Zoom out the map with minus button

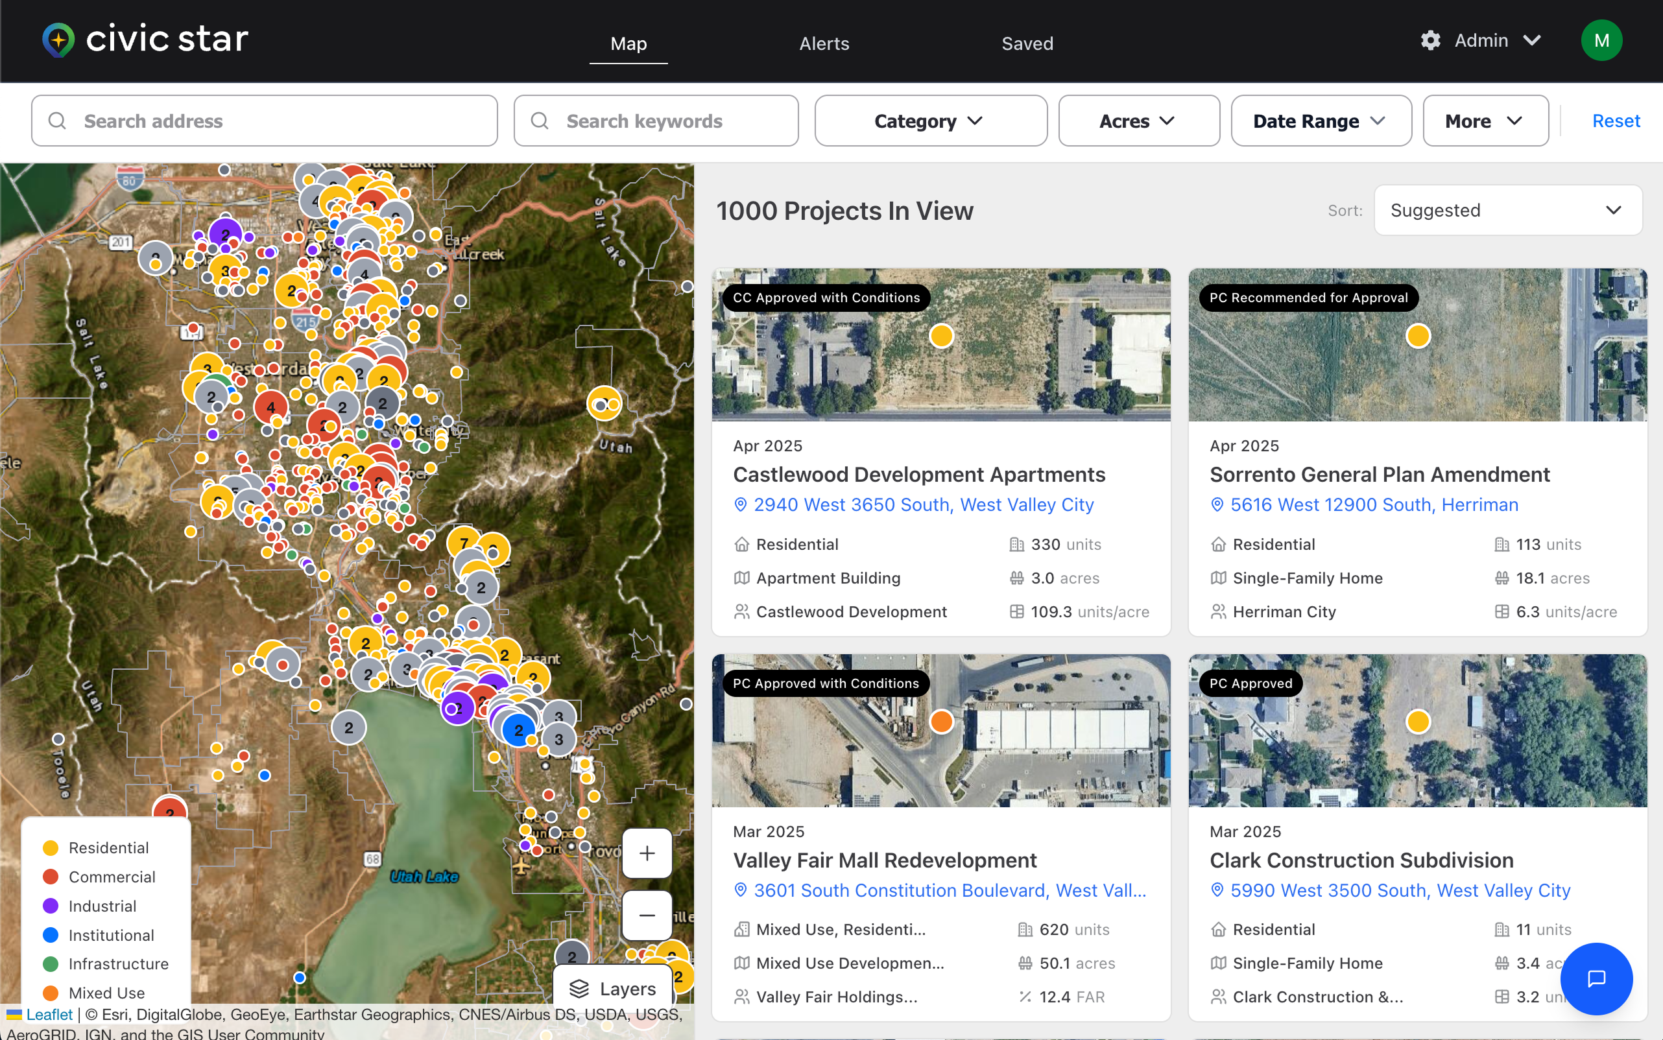[646, 915]
